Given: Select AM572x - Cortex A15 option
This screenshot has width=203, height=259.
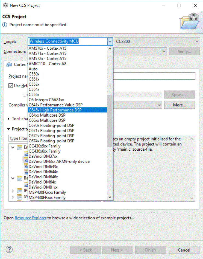Looking at the screenshot, I should tap(67, 58).
